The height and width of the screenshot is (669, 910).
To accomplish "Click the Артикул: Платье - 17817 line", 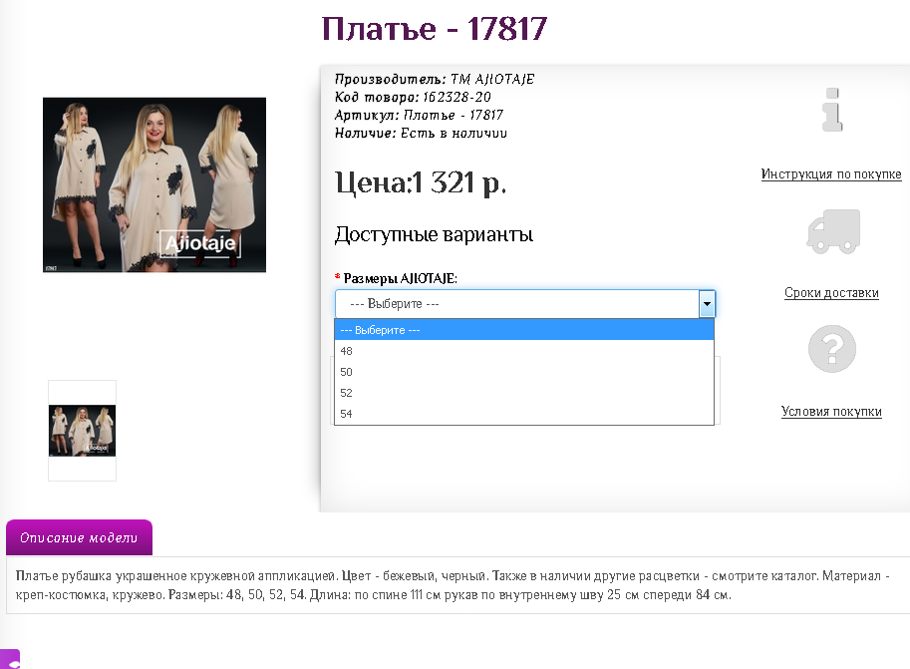I will (x=419, y=115).
